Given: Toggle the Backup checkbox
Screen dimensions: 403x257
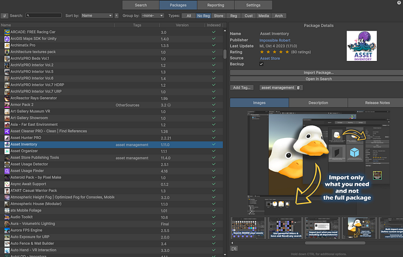Looking at the screenshot, I should point(261,64).
